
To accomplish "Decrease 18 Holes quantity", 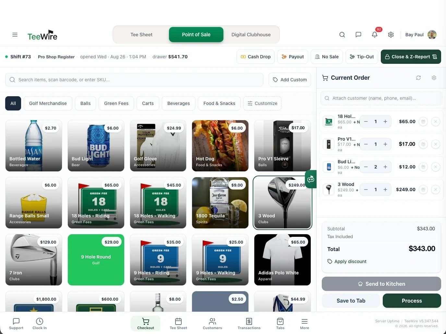I will pos(366,121).
